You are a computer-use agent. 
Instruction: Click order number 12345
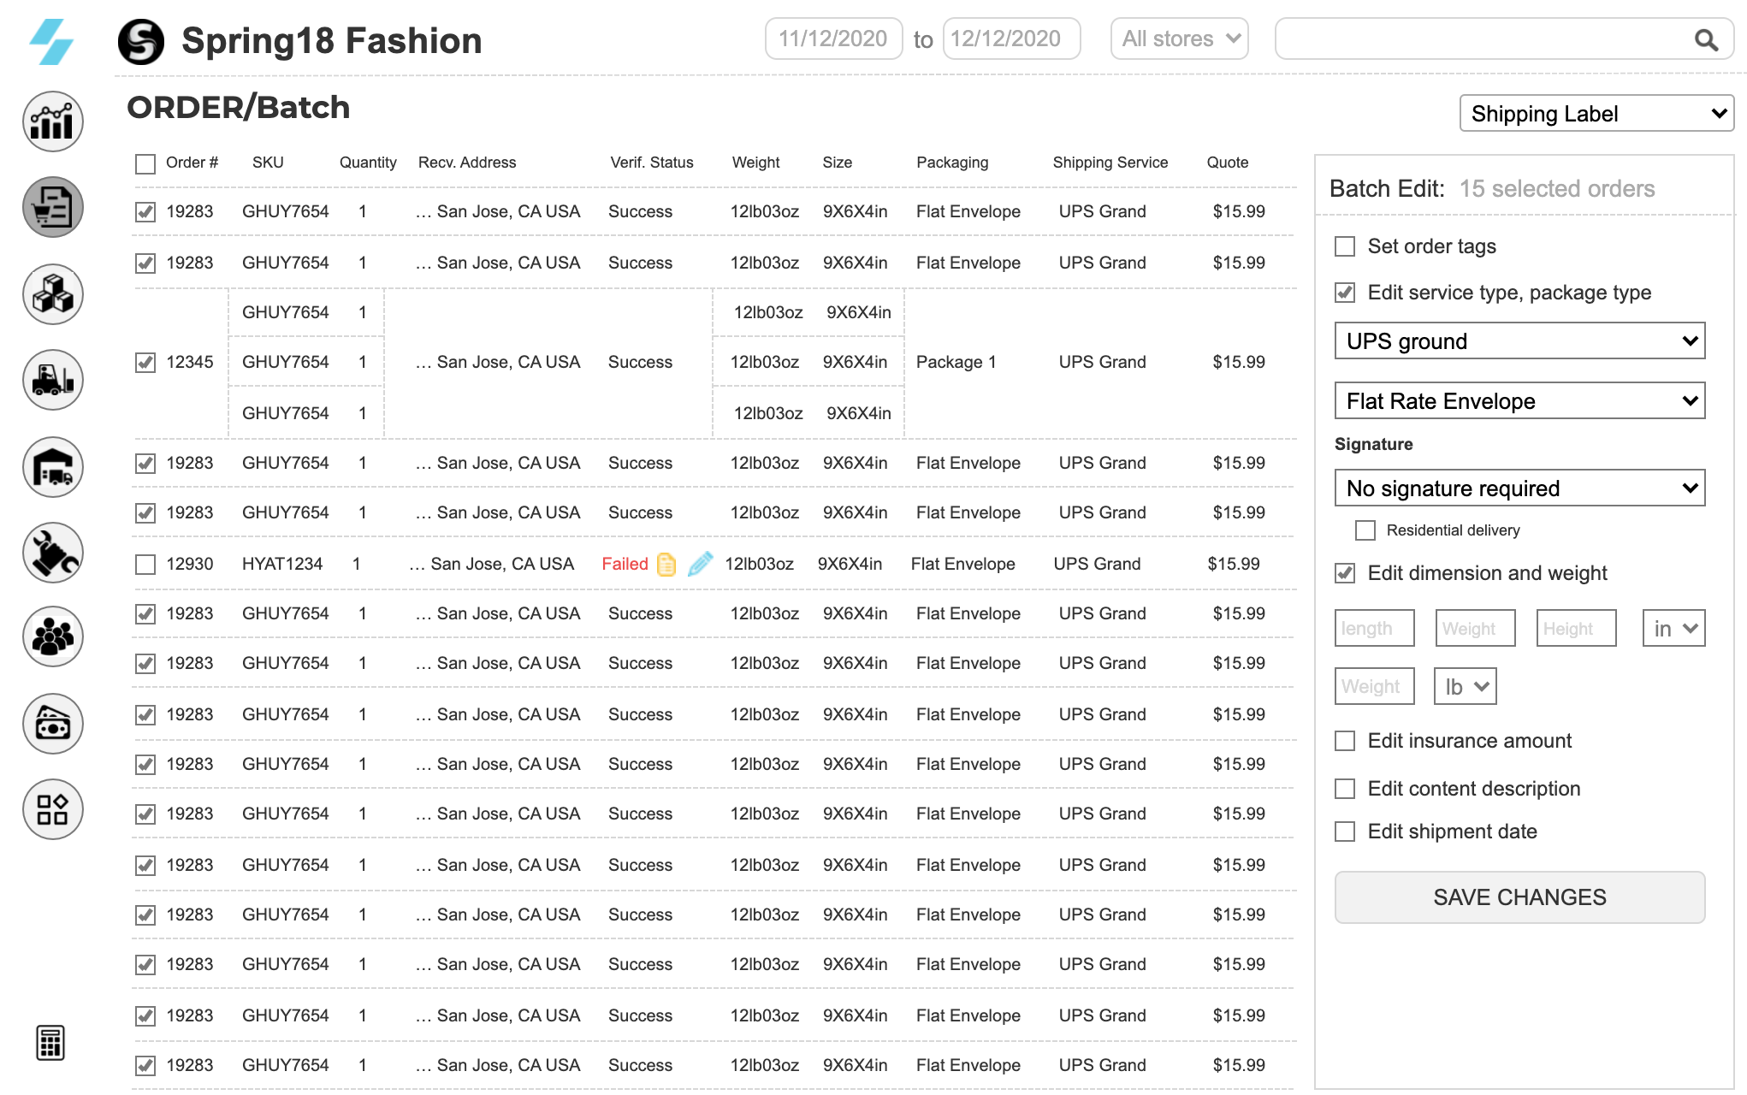(190, 362)
